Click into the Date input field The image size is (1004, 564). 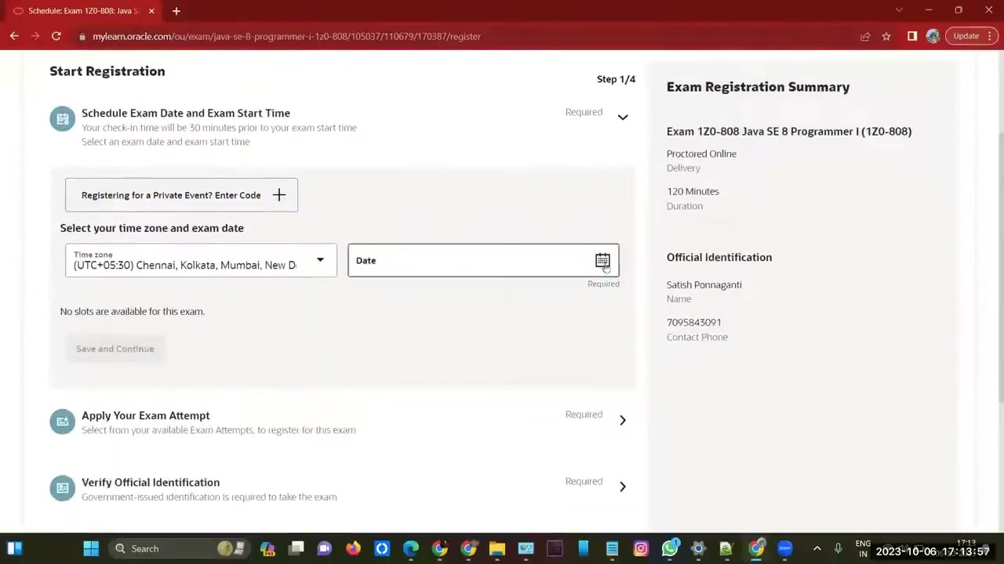tap(483, 260)
